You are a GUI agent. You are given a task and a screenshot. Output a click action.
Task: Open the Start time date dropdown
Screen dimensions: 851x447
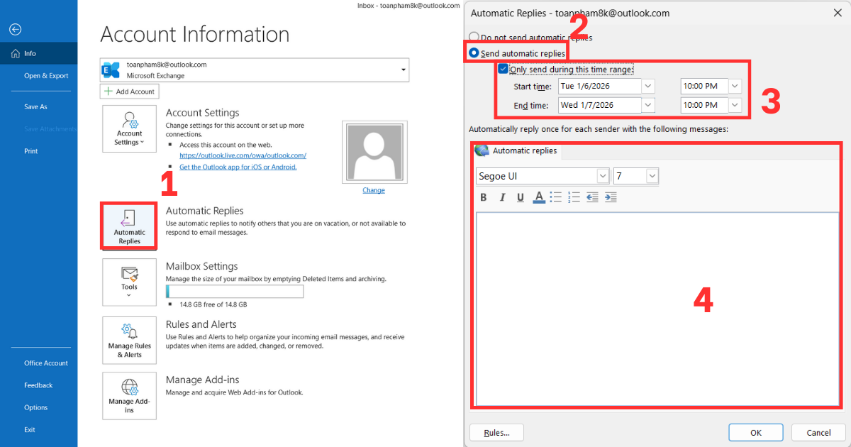pos(648,86)
